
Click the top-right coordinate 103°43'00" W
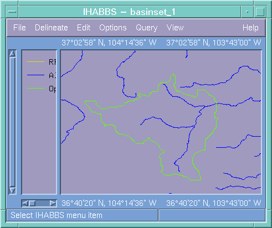(x=237, y=43)
